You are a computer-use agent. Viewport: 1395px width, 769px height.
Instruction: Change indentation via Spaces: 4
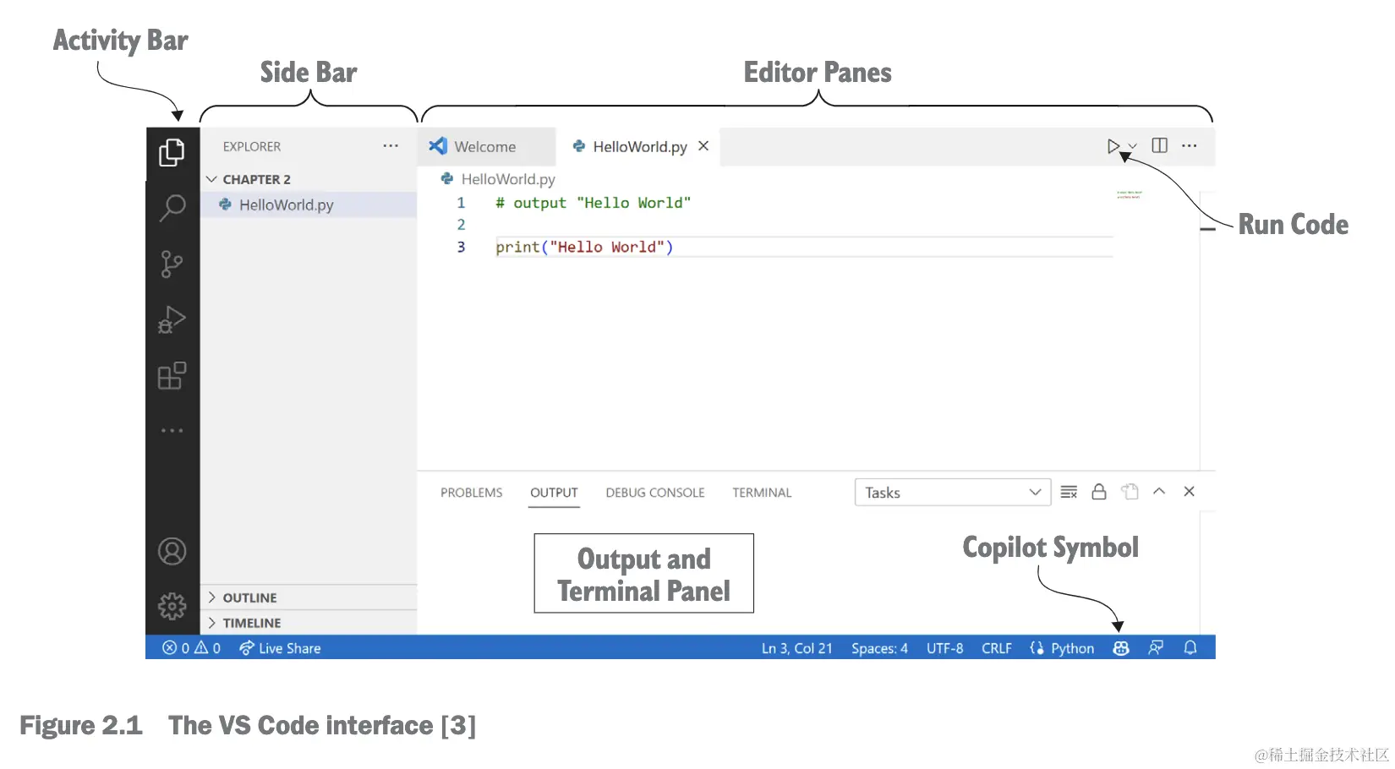[879, 648]
